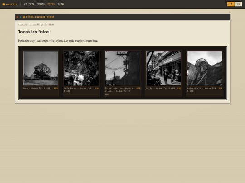This screenshot has width=245, height=183.
Task: Open the Estudiantes corriendo power lines photo
Action: point(122,68)
